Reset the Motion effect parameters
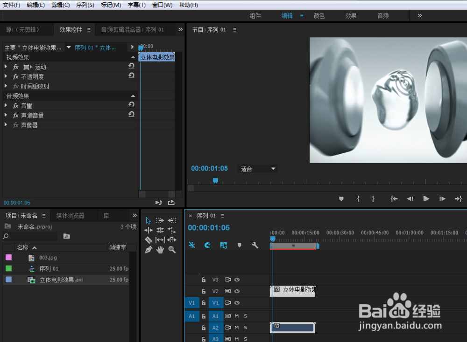This screenshot has width=467, height=342. pos(131,66)
